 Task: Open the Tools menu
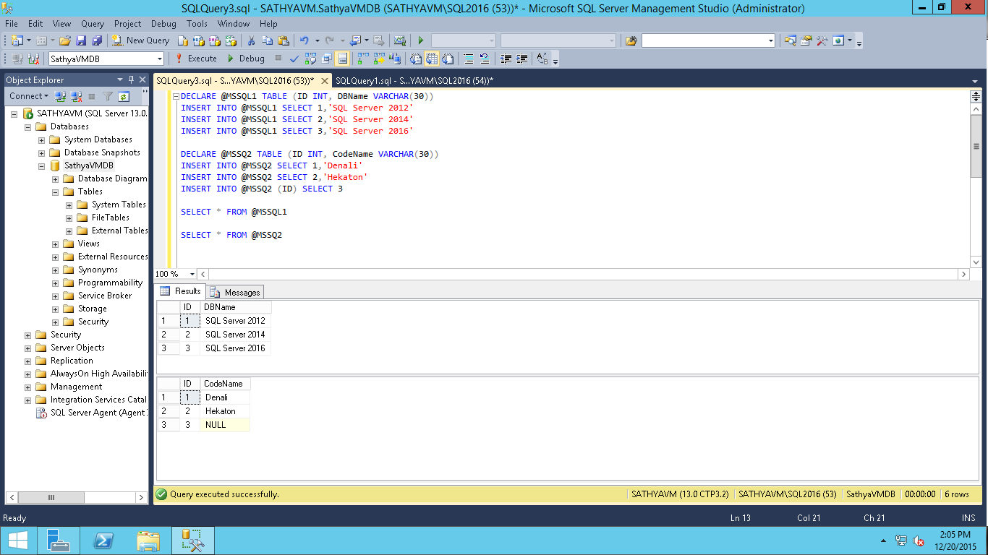[197, 24]
